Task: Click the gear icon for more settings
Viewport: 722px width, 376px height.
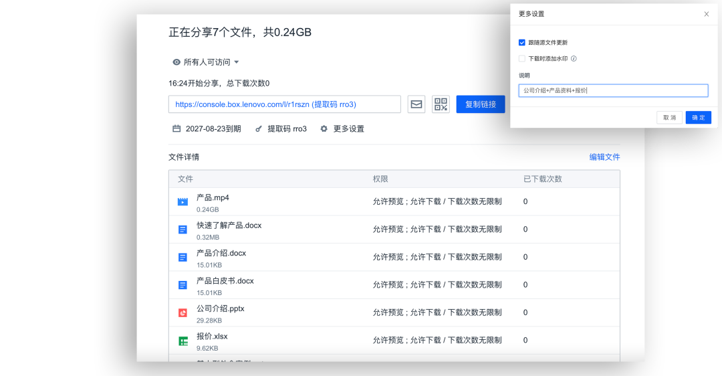Action: coord(324,128)
